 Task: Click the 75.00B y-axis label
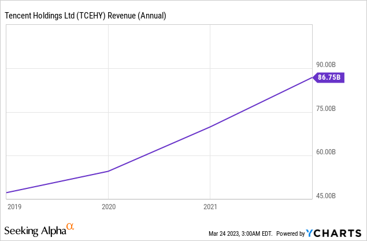pos(326,109)
